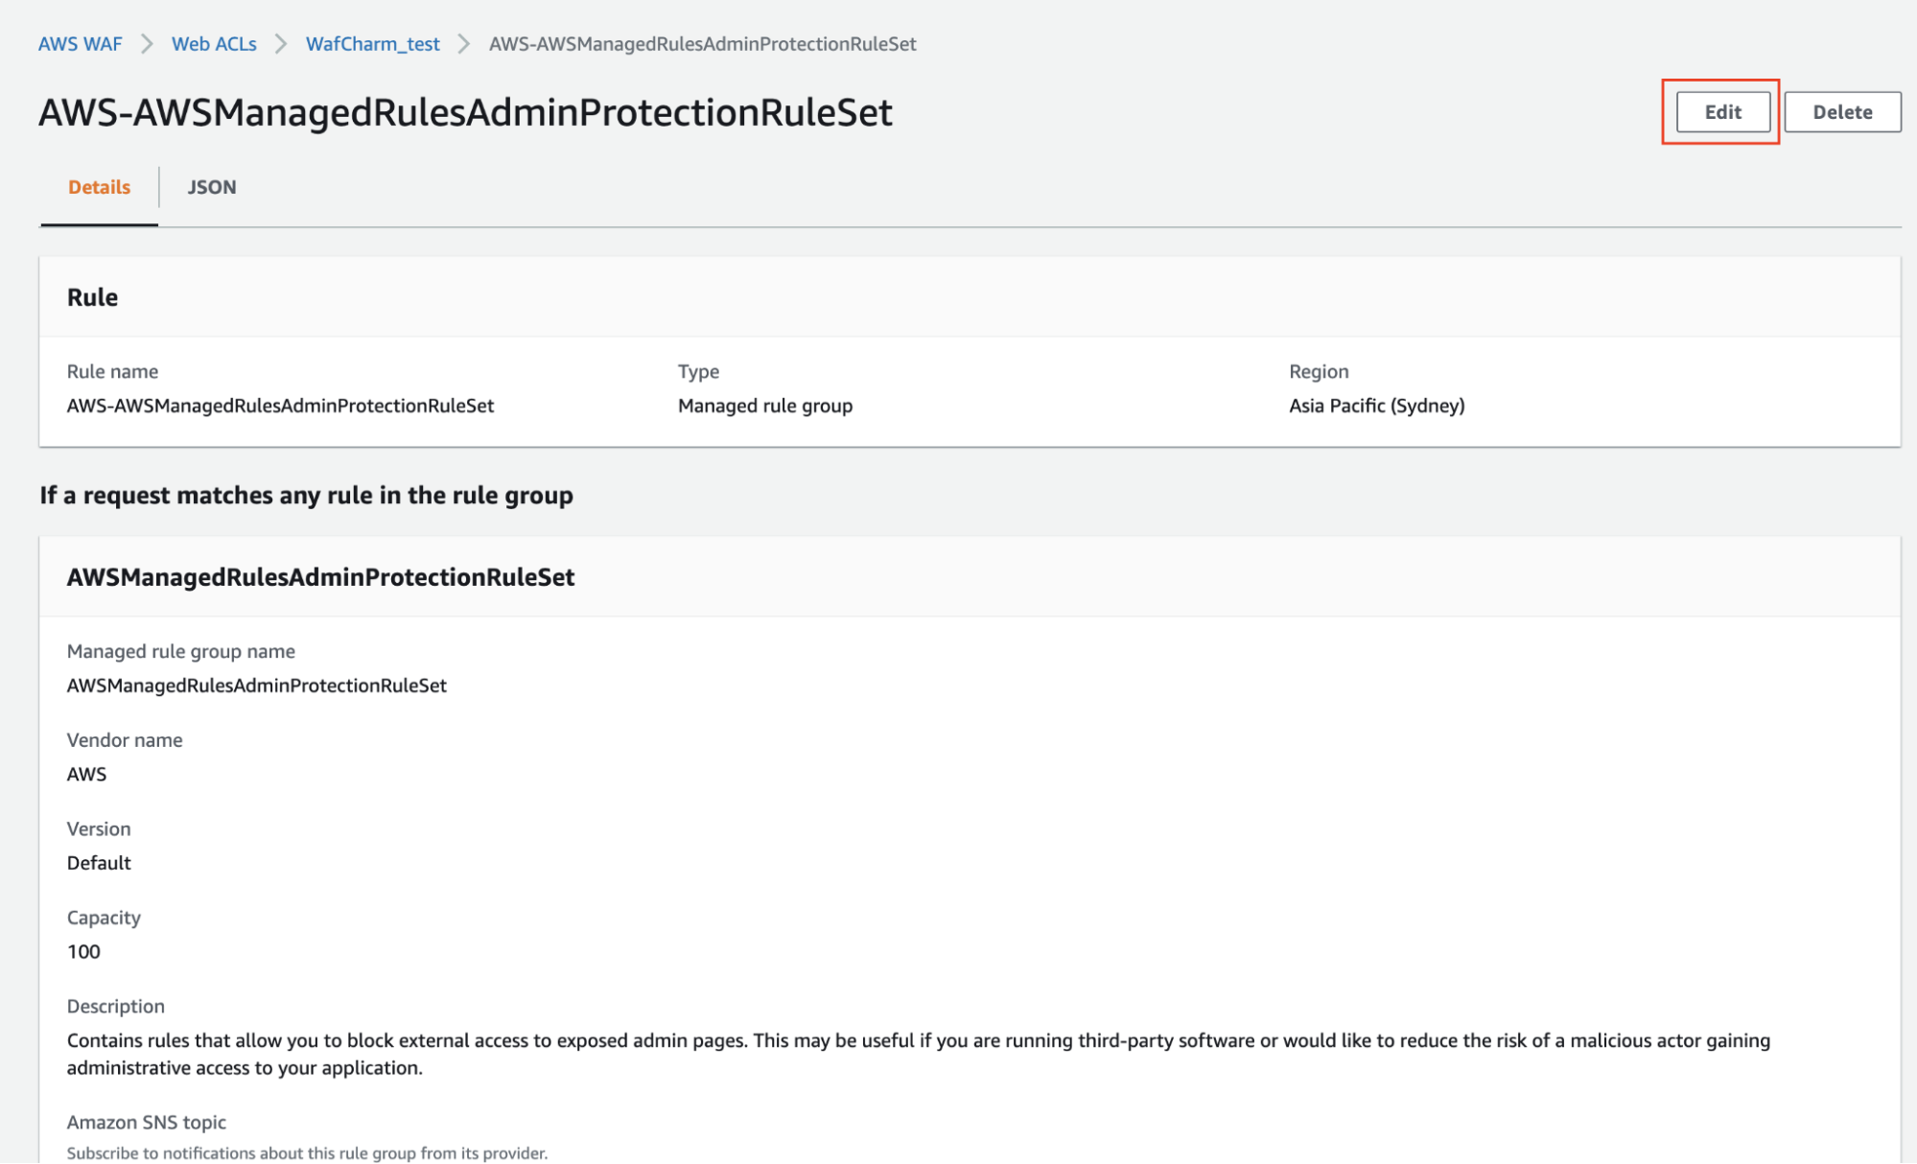Switch to the JSON tab
This screenshot has width=1917, height=1164.
(212, 187)
